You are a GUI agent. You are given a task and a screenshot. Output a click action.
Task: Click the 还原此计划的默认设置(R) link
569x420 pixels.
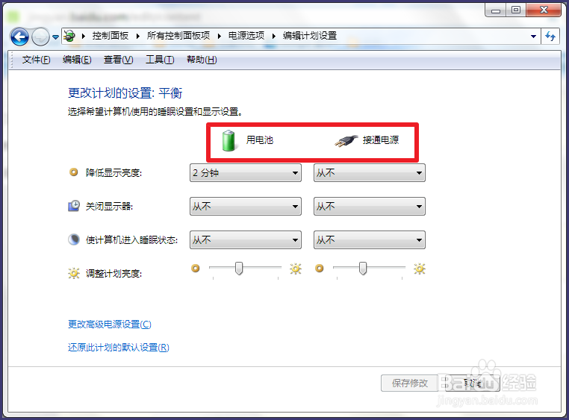click(x=119, y=347)
